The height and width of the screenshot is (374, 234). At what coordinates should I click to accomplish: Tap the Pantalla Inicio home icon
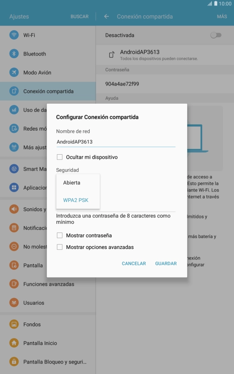[14, 343]
